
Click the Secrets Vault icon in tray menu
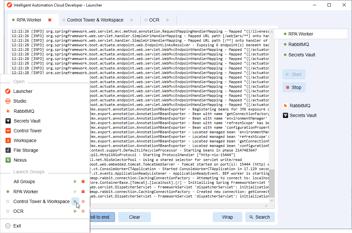click(x=8, y=121)
